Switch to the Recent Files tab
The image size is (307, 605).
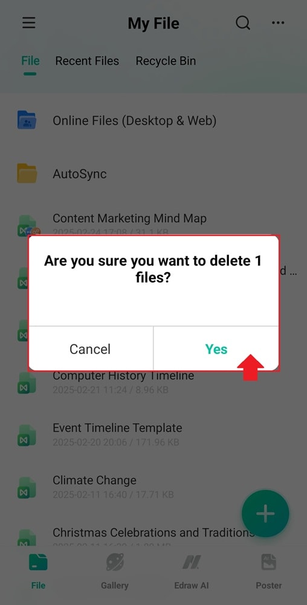(x=87, y=61)
